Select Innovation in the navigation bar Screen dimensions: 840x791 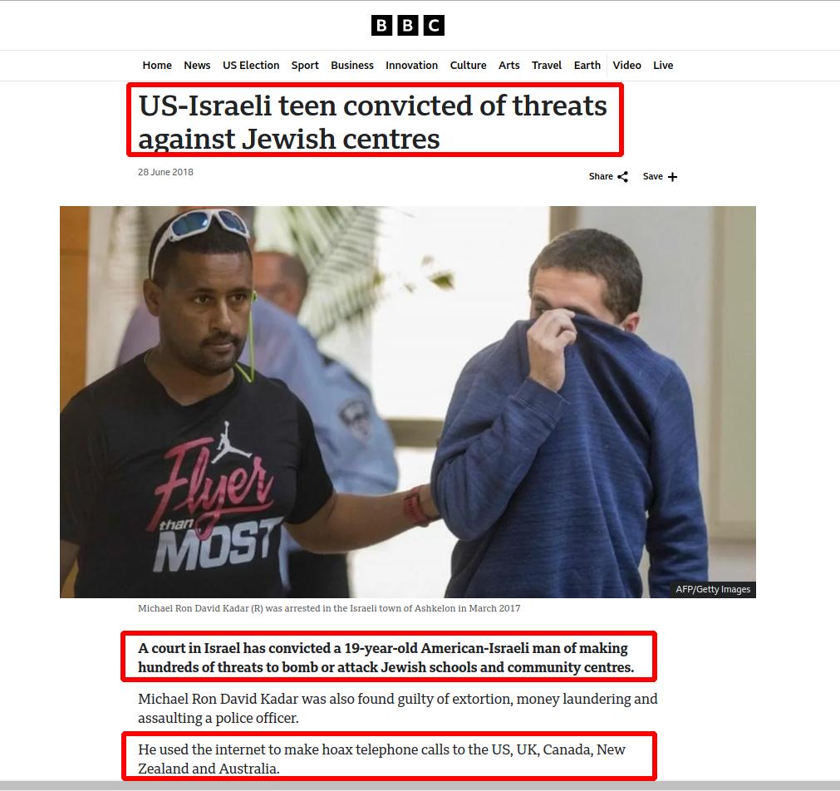click(x=411, y=66)
